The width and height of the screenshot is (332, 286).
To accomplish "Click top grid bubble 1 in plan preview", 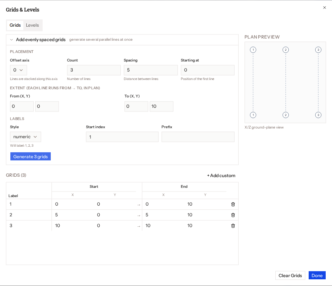I will coord(253,50).
